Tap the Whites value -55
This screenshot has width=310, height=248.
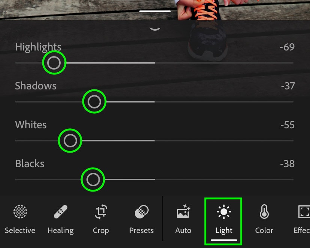(x=288, y=125)
